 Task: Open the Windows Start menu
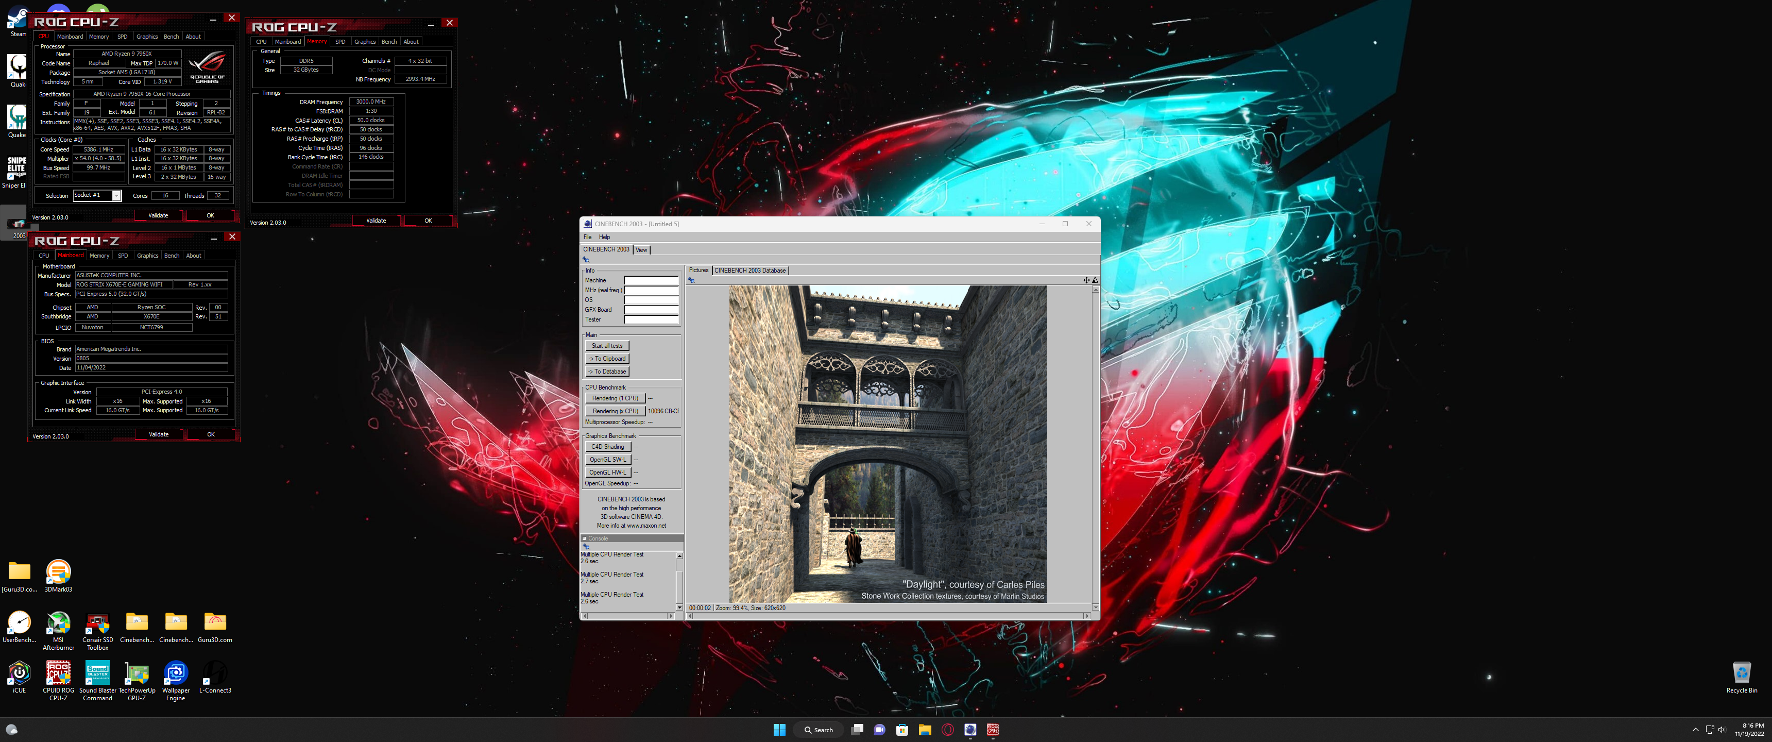pos(779,730)
